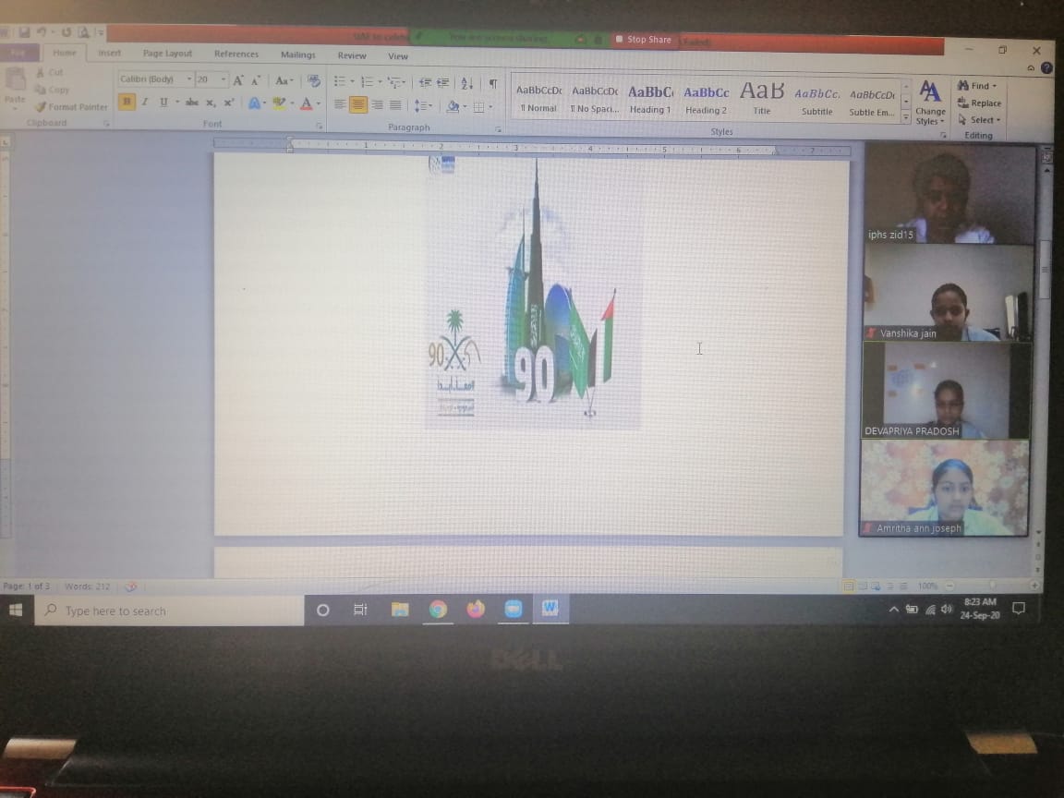Toggle Italic formatting
1064x798 pixels.
click(x=144, y=102)
